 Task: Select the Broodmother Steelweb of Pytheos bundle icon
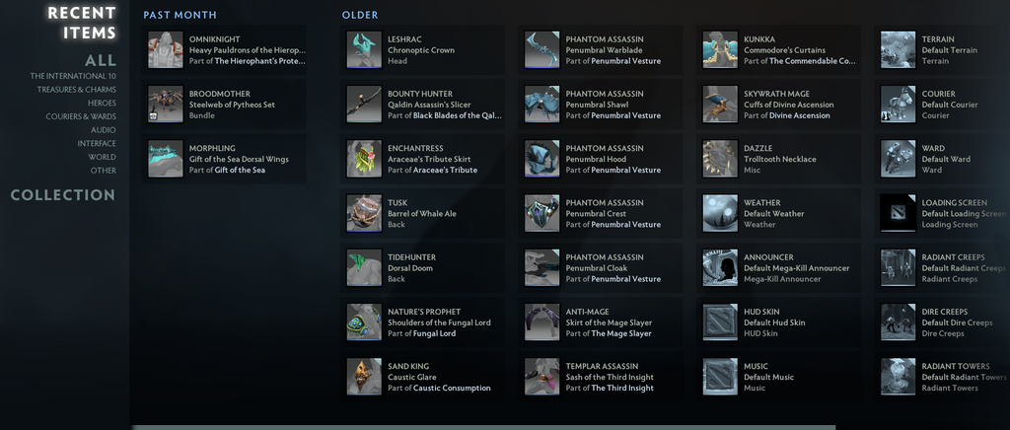coord(166,105)
